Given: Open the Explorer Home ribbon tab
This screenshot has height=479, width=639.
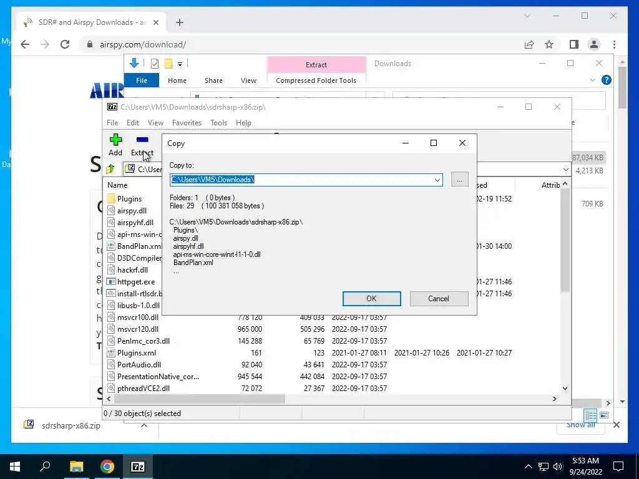Looking at the screenshot, I should click(177, 80).
